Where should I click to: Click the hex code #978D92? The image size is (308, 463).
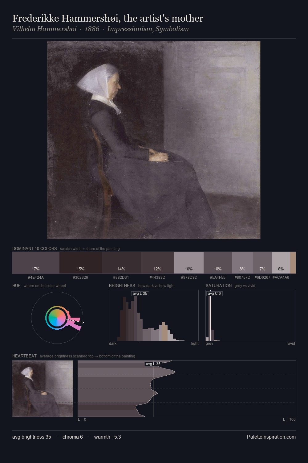pos(189,277)
